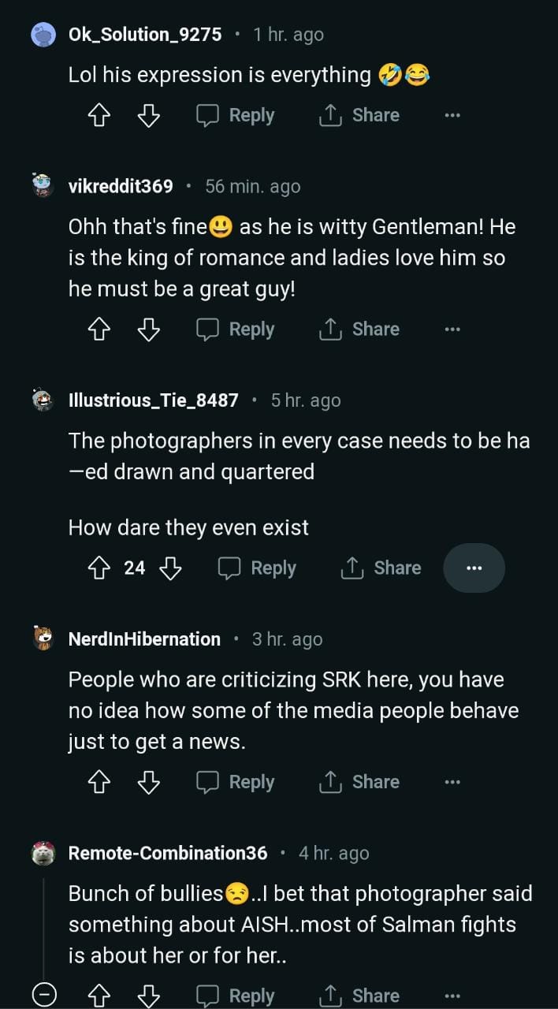
Task: Upvote Remote-Combination36's comment
Action: 99,996
